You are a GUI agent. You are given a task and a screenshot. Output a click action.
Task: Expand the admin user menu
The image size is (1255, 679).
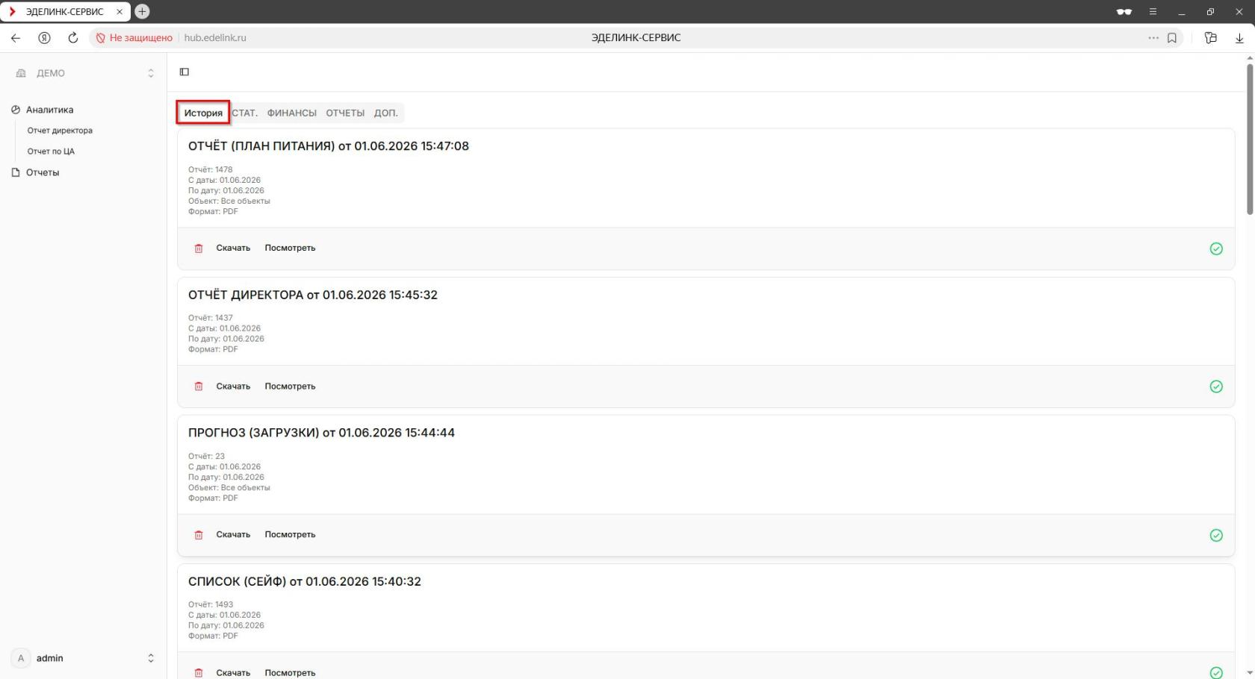[150, 658]
